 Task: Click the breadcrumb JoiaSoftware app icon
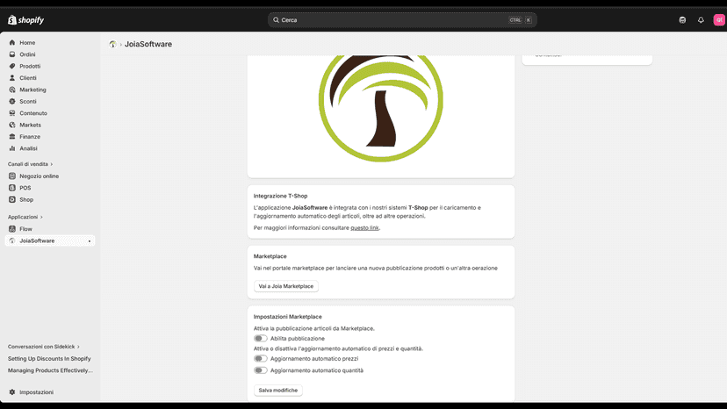pyautogui.click(x=112, y=44)
